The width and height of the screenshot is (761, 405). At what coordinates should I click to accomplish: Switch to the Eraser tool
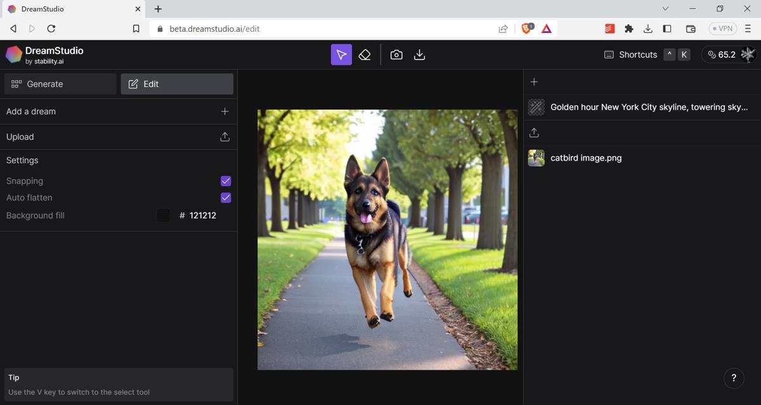365,55
